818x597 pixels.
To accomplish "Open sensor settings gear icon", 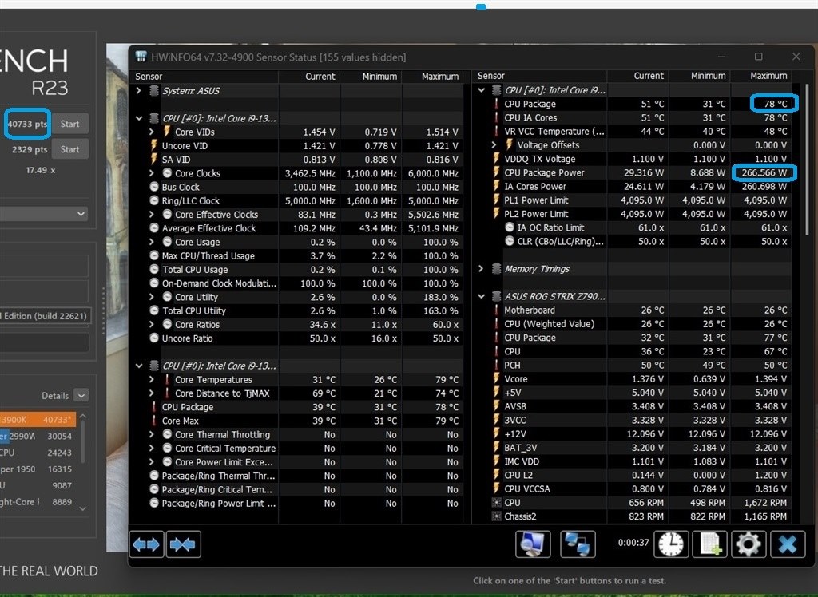I will (x=749, y=544).
